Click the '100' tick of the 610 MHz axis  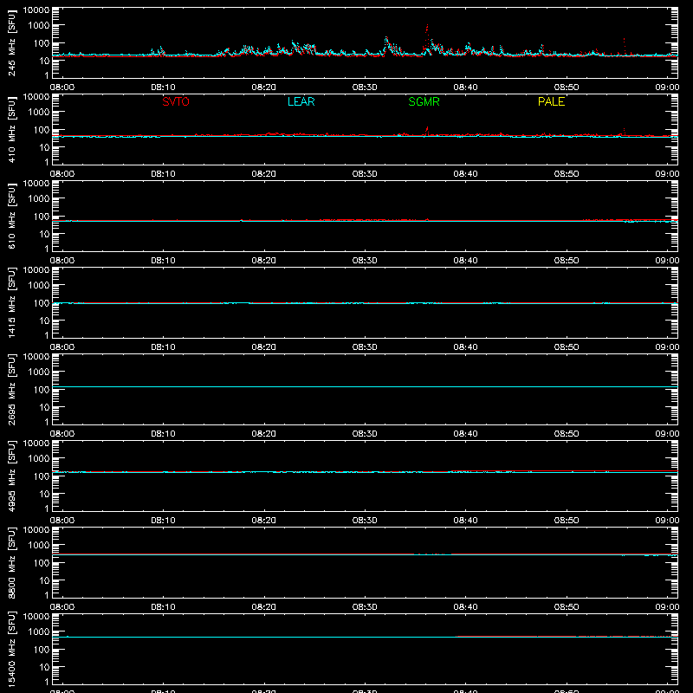[x=42, y=217]
